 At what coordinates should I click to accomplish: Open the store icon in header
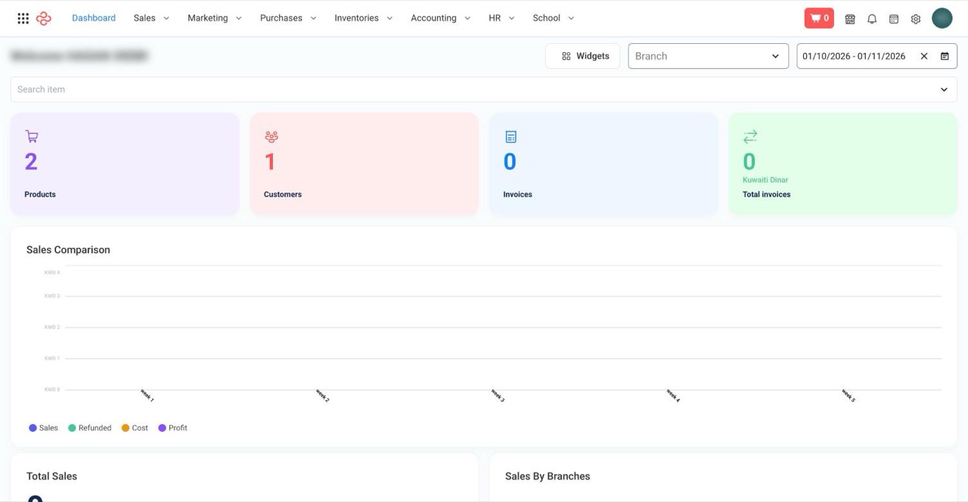850,19
